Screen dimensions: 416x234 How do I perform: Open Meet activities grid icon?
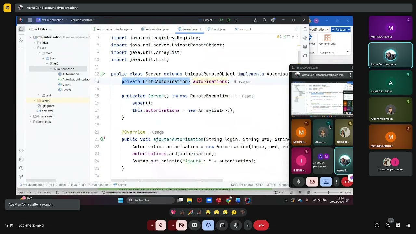(408, 225)
